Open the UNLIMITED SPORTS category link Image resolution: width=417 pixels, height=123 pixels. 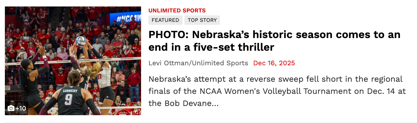pyautogui.click(x=177, y=11)
